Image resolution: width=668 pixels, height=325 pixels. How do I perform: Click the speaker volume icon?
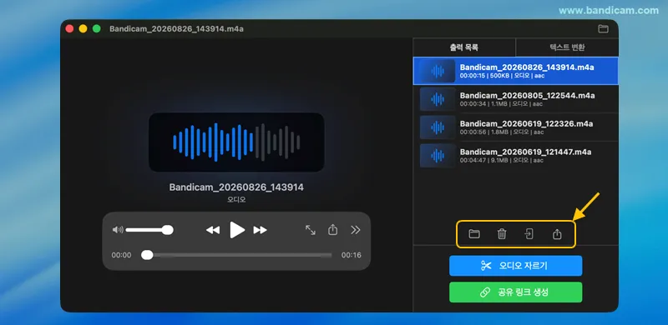pos(118,230)
